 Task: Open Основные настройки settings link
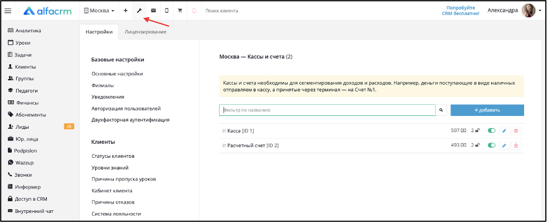coord(117,74)
